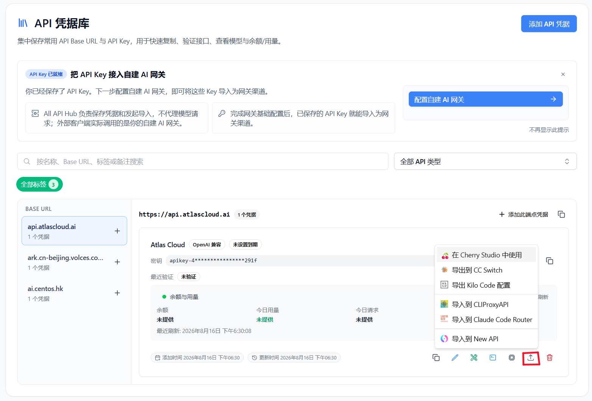Viewport: 592px width, 401px height.
Task: Copy the https://api.atlascloud.ai base URL icon
Action: point(561,214)
